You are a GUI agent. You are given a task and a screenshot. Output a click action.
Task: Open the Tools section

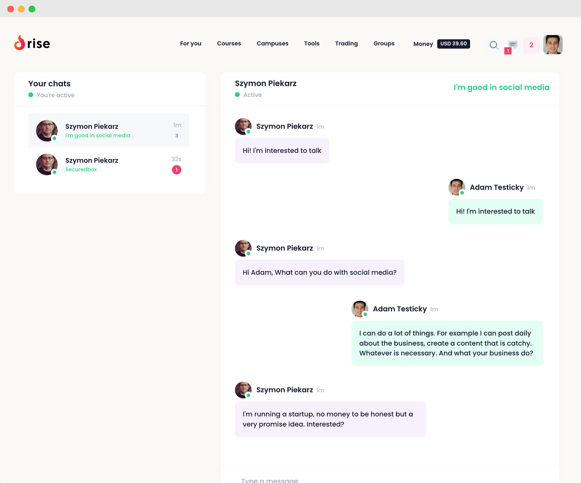tap(312, 43)
